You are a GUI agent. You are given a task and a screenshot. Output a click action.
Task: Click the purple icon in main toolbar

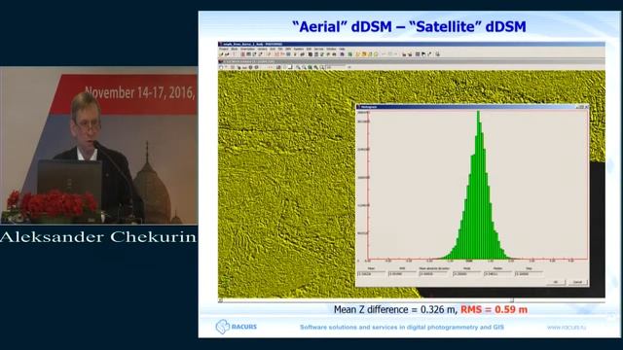coord(342,54)
